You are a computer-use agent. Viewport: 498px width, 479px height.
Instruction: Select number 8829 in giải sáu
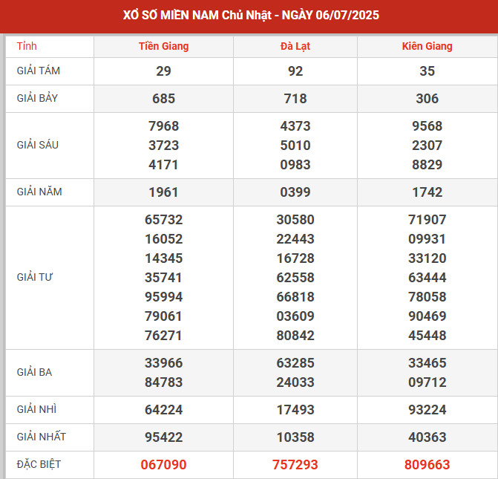(x=427, y=165)
